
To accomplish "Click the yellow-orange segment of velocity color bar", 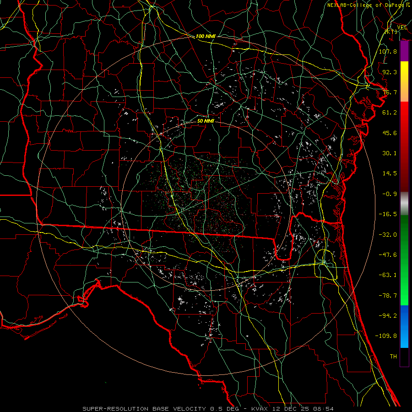I will click(x=404, y=81).
